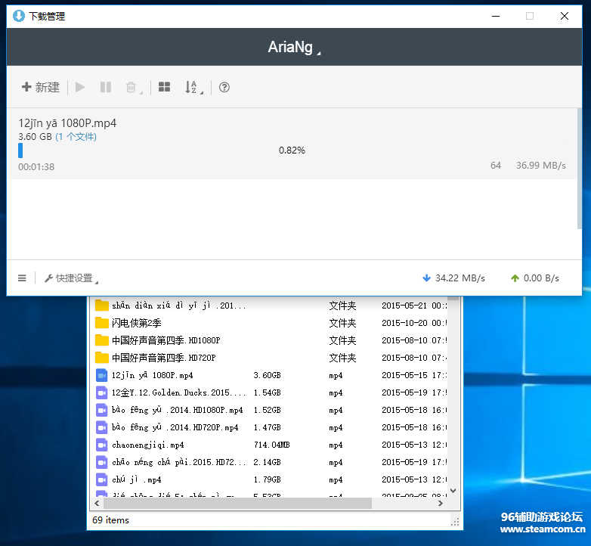The width and height of the screenshot is (591, 546).
Task: Open 快捷设置 quick settings menu
Action: point(72,278)
